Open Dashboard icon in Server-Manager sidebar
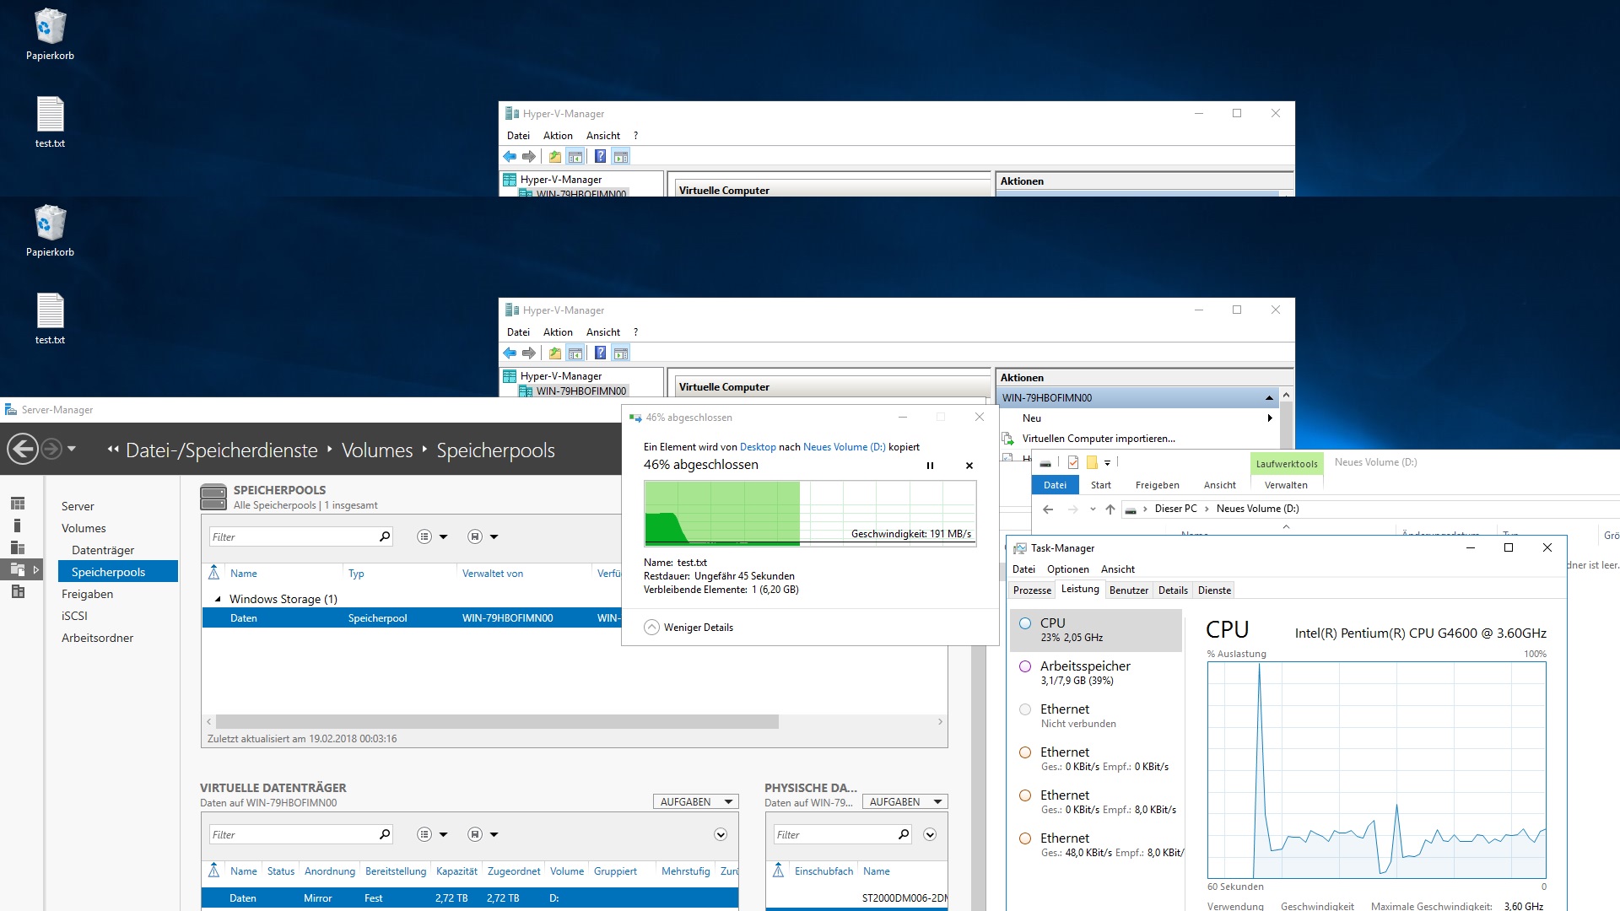Screen dimensions: 1620x911 pos(18,504)
